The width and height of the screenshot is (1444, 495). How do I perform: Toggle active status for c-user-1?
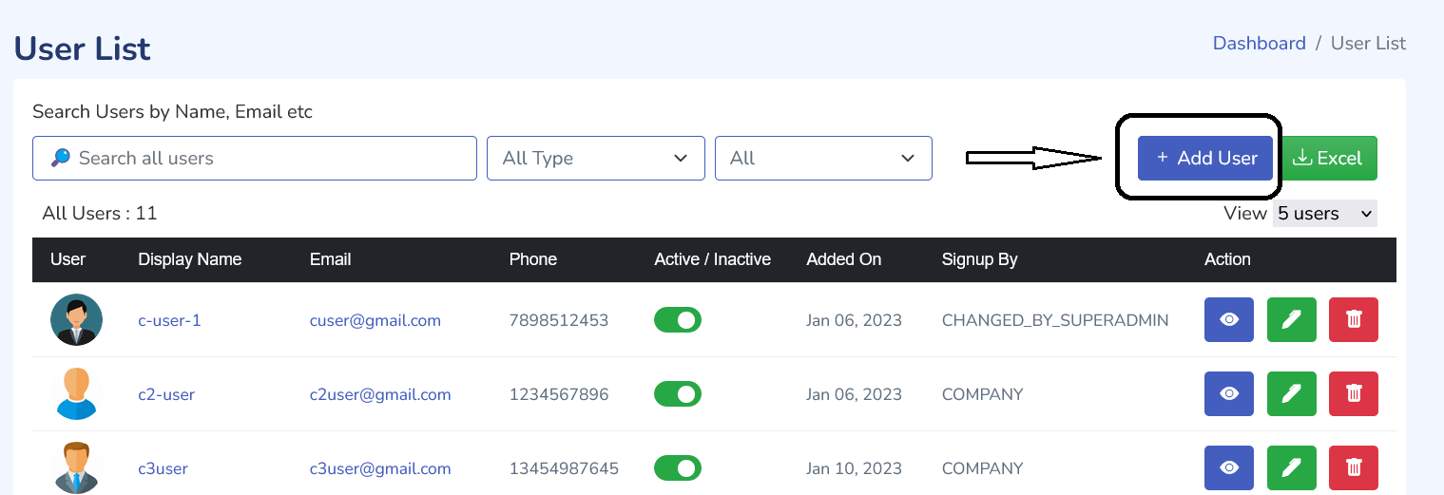[678, 320]
